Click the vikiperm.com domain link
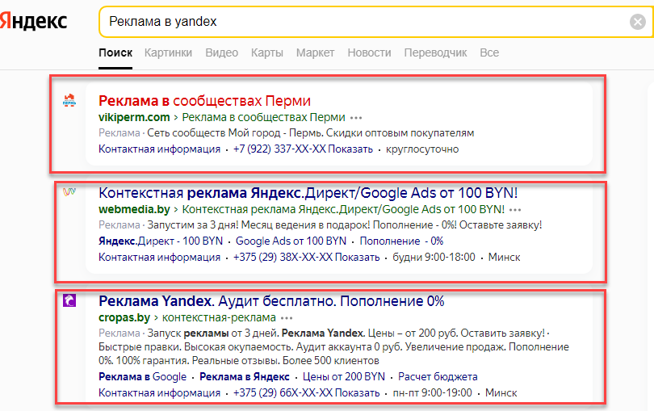654x411 pixels. pos(134,117)
